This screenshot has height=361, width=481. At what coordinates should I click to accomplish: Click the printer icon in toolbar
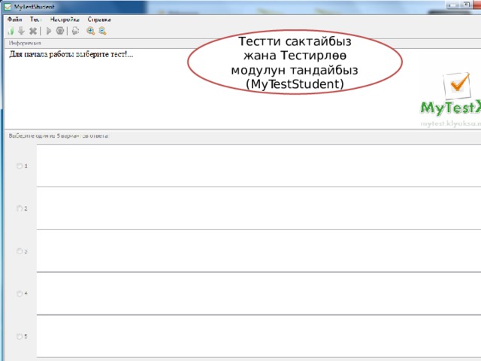coord(75,31)
